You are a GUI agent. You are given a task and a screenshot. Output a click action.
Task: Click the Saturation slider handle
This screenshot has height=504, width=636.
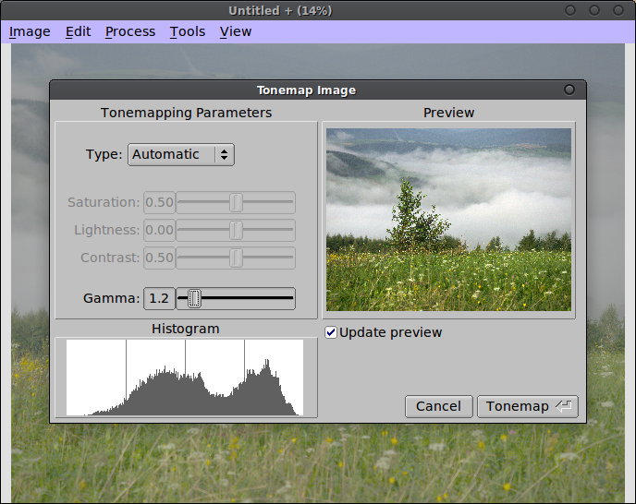[236, 202]
